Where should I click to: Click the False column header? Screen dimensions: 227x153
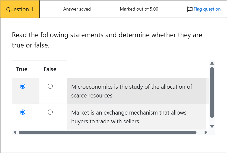pos(50,69)
